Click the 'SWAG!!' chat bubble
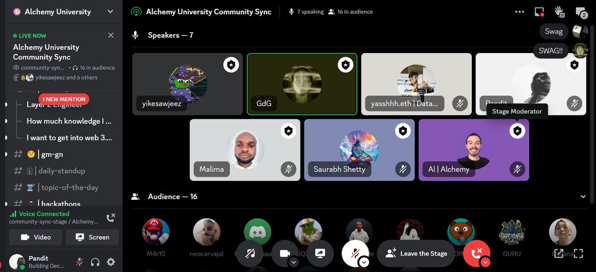This screenshot has width=596, height=272. [550, 50]
